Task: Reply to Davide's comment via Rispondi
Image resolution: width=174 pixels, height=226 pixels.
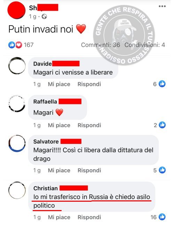Action: [89, 84]
